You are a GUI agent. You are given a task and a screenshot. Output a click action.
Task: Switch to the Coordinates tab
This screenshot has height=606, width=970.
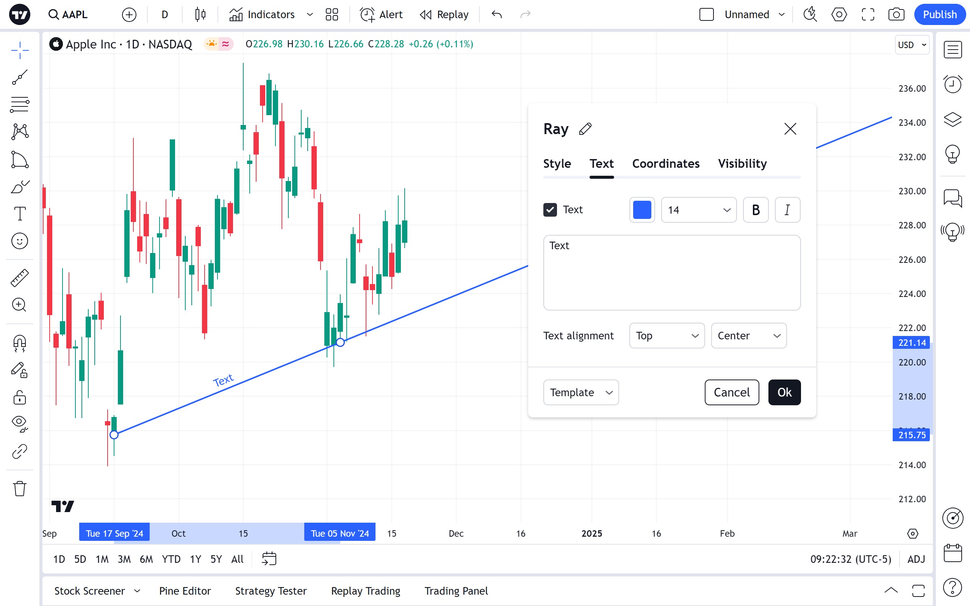click(x=665, y=164)
